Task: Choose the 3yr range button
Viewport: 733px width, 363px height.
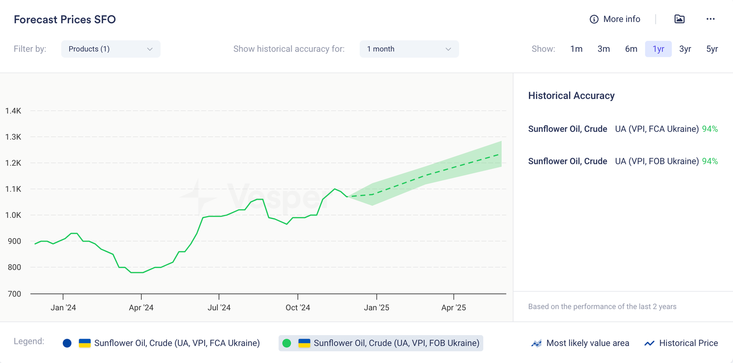Action: click(x=685, y=49)
